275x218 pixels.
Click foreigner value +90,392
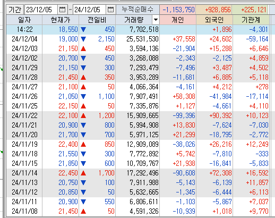[220, 115]
